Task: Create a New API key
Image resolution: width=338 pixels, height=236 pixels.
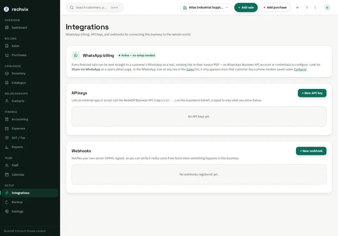Action: [x=312, y=93]
